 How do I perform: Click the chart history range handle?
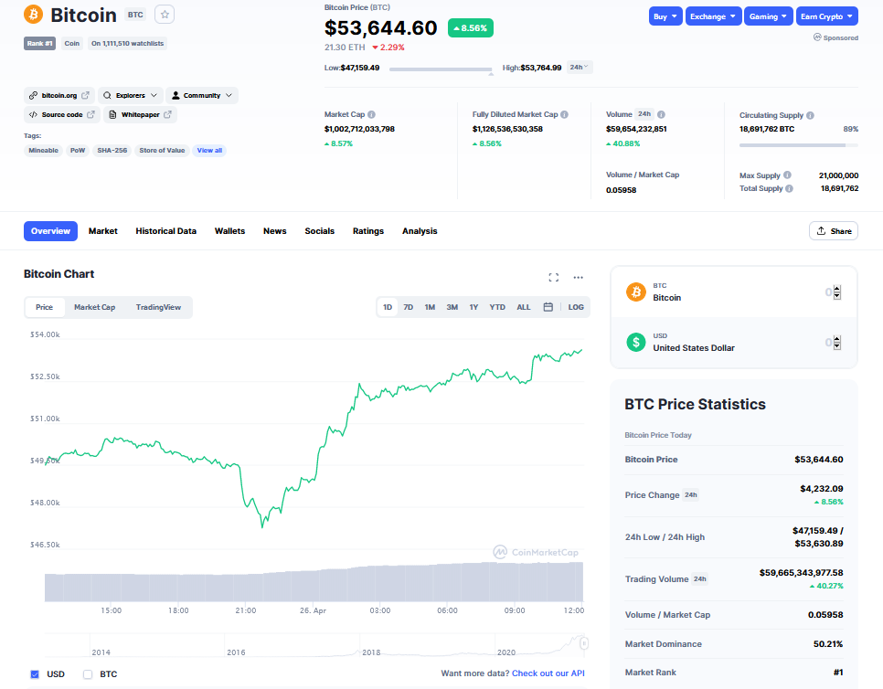[584, 642]
